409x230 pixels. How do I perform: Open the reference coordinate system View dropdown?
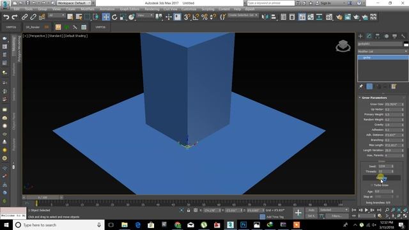[145, 15]
